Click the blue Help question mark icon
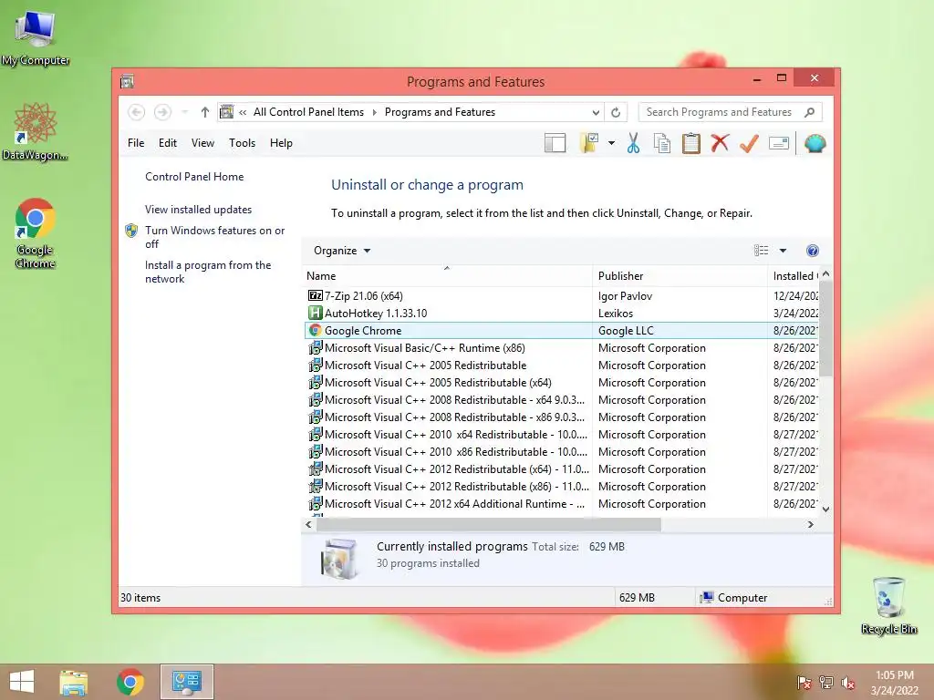 [x=813, y=251]
